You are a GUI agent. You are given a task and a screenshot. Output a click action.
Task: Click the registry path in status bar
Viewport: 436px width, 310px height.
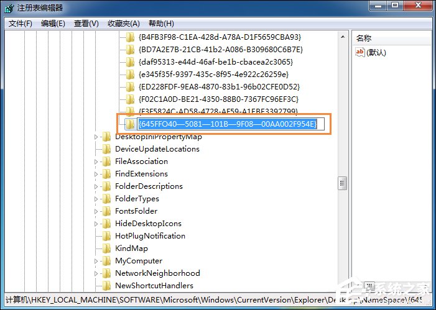tap(214, 300)
